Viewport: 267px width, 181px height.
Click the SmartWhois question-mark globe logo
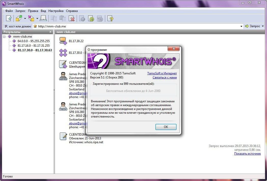[x=99, y=61]
